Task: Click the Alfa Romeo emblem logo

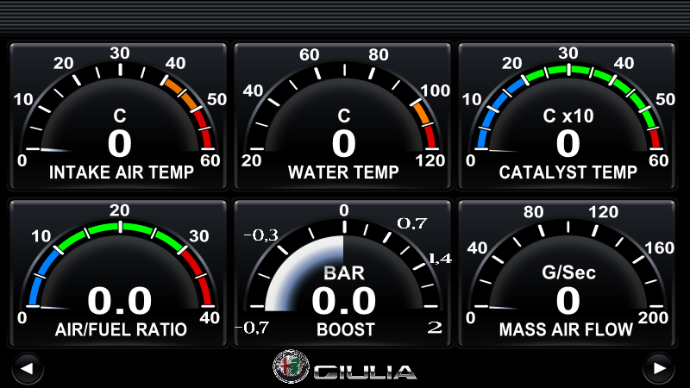Action: click(x=291, y=366)
